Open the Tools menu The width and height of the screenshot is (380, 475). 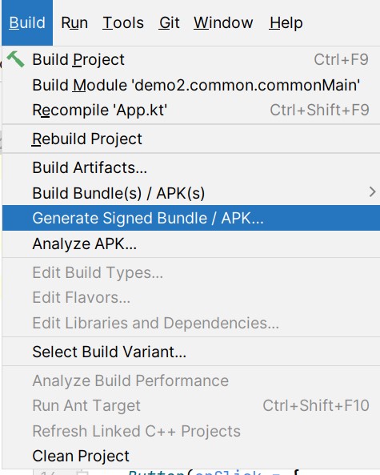(x=123, y=22)
